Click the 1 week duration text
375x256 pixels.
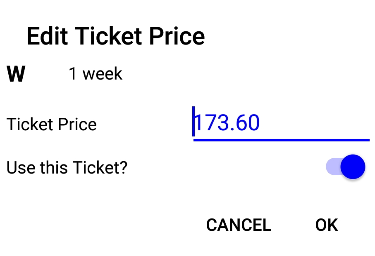click(x=96, y=73)
